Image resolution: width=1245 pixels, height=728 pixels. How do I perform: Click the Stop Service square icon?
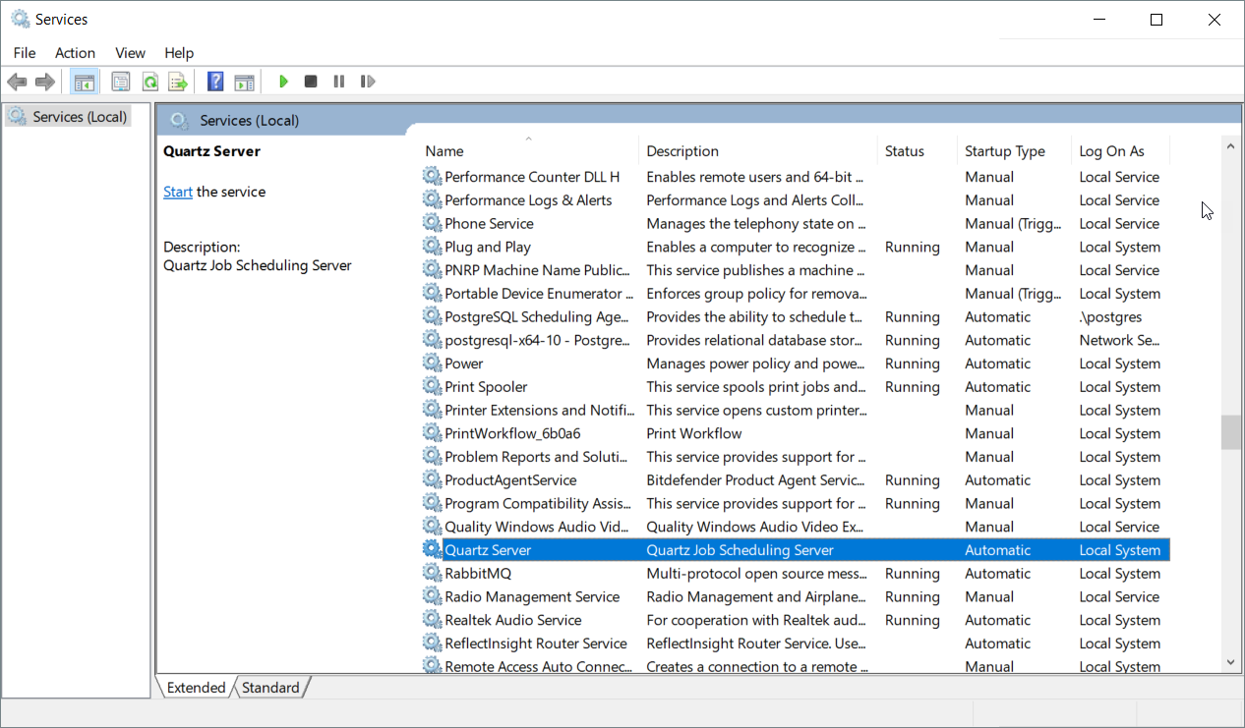tap(311, 82)
